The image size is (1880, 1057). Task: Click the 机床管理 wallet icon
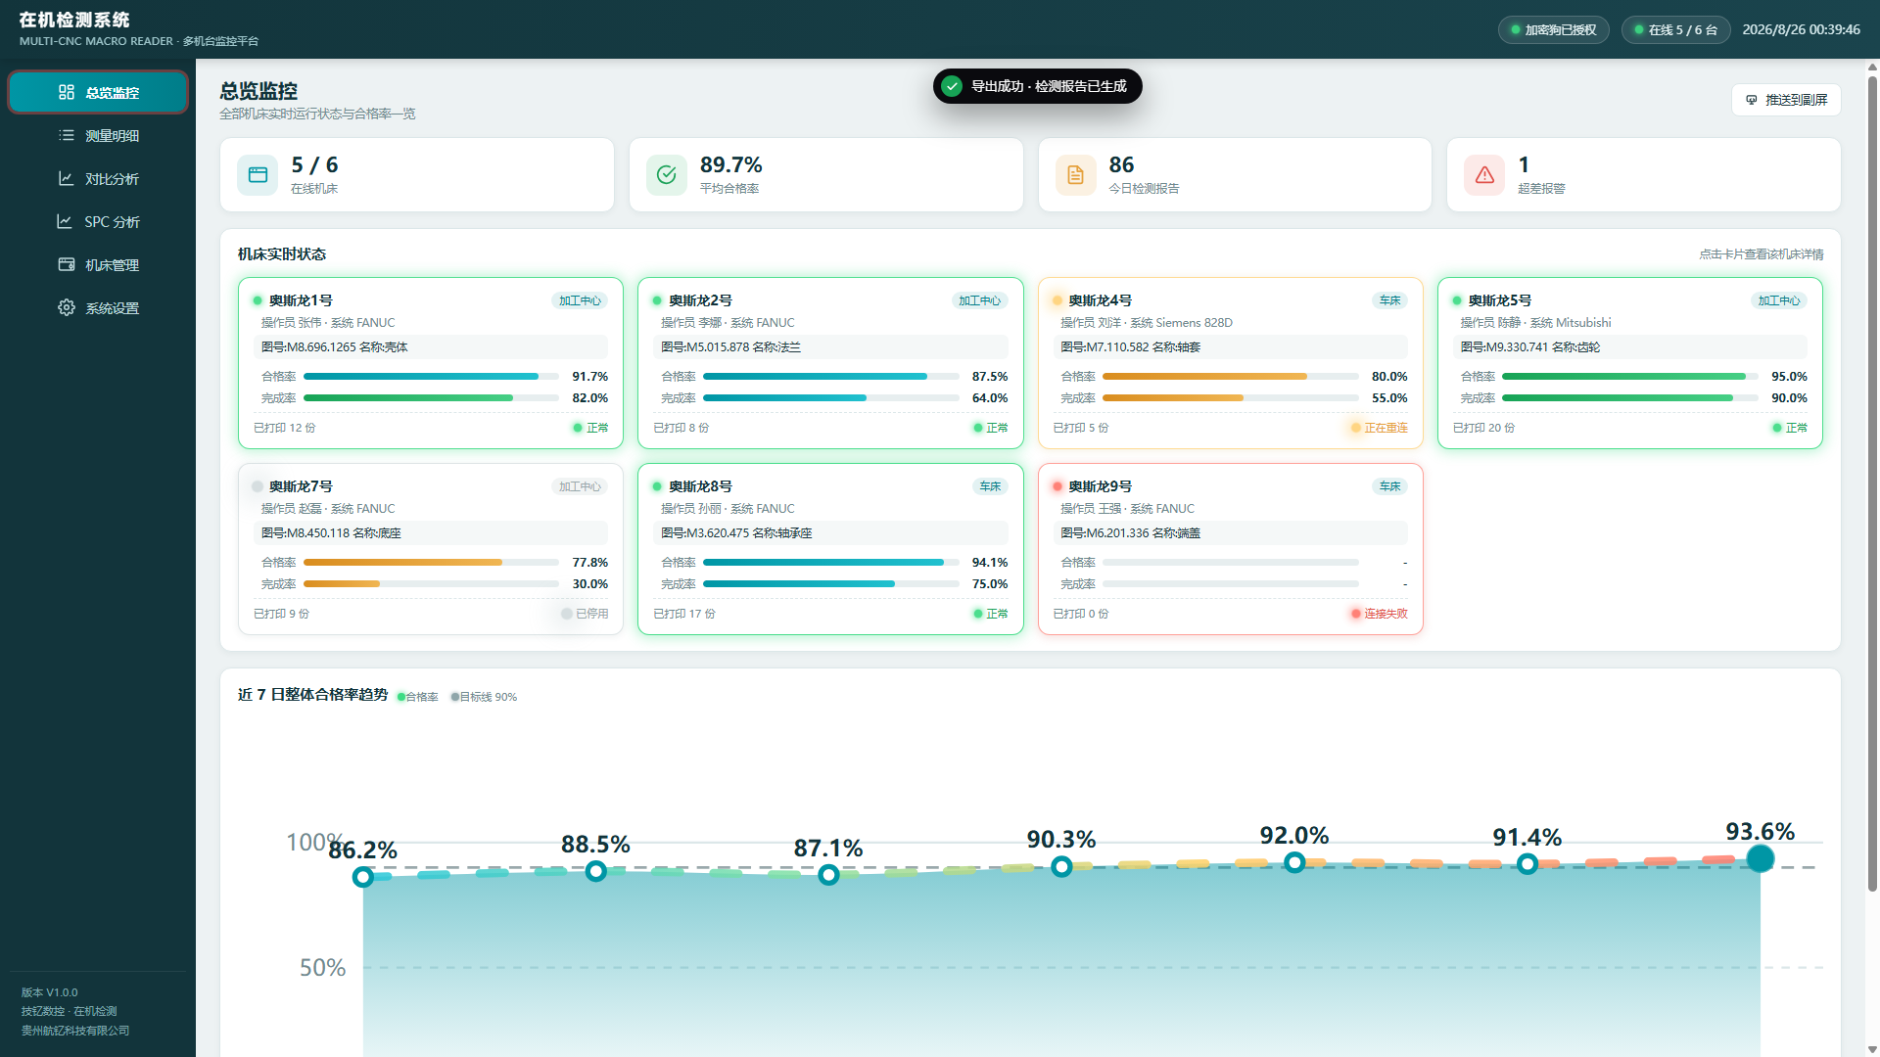pyautogui.click(x=67, y=264)
